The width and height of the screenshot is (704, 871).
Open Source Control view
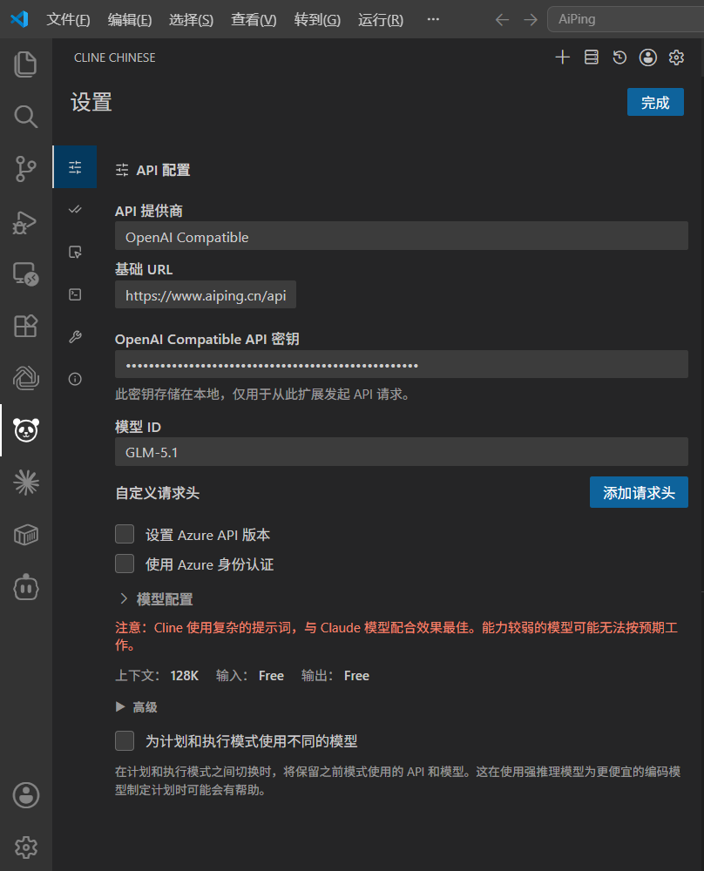pos(25,168)
